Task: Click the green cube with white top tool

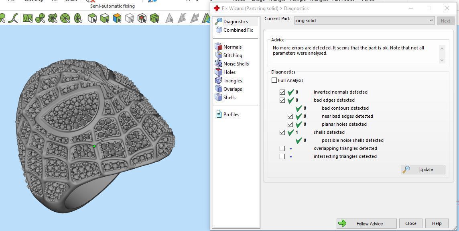Action: (104, 18)
